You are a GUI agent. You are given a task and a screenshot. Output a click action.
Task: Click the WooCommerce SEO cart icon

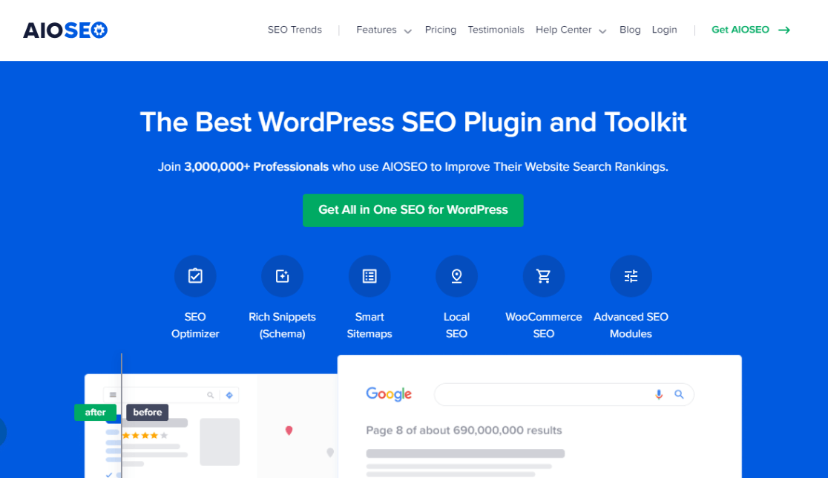544,275
